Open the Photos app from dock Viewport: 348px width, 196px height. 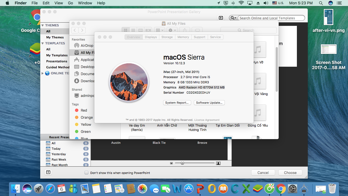click(x=142, y=188)
